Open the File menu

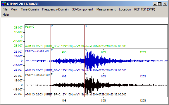click(5, 9)
